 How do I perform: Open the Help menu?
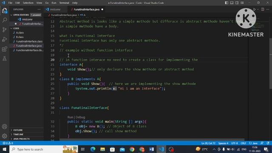75,3
